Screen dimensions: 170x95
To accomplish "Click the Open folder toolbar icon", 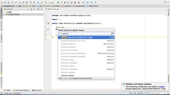I will (x=2, y=2).
